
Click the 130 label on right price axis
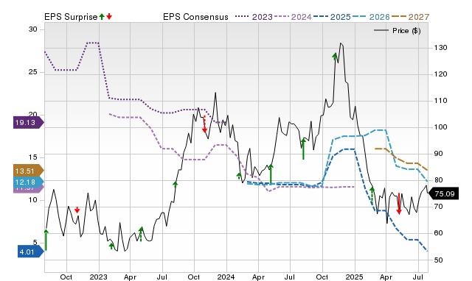pos(441,48)
